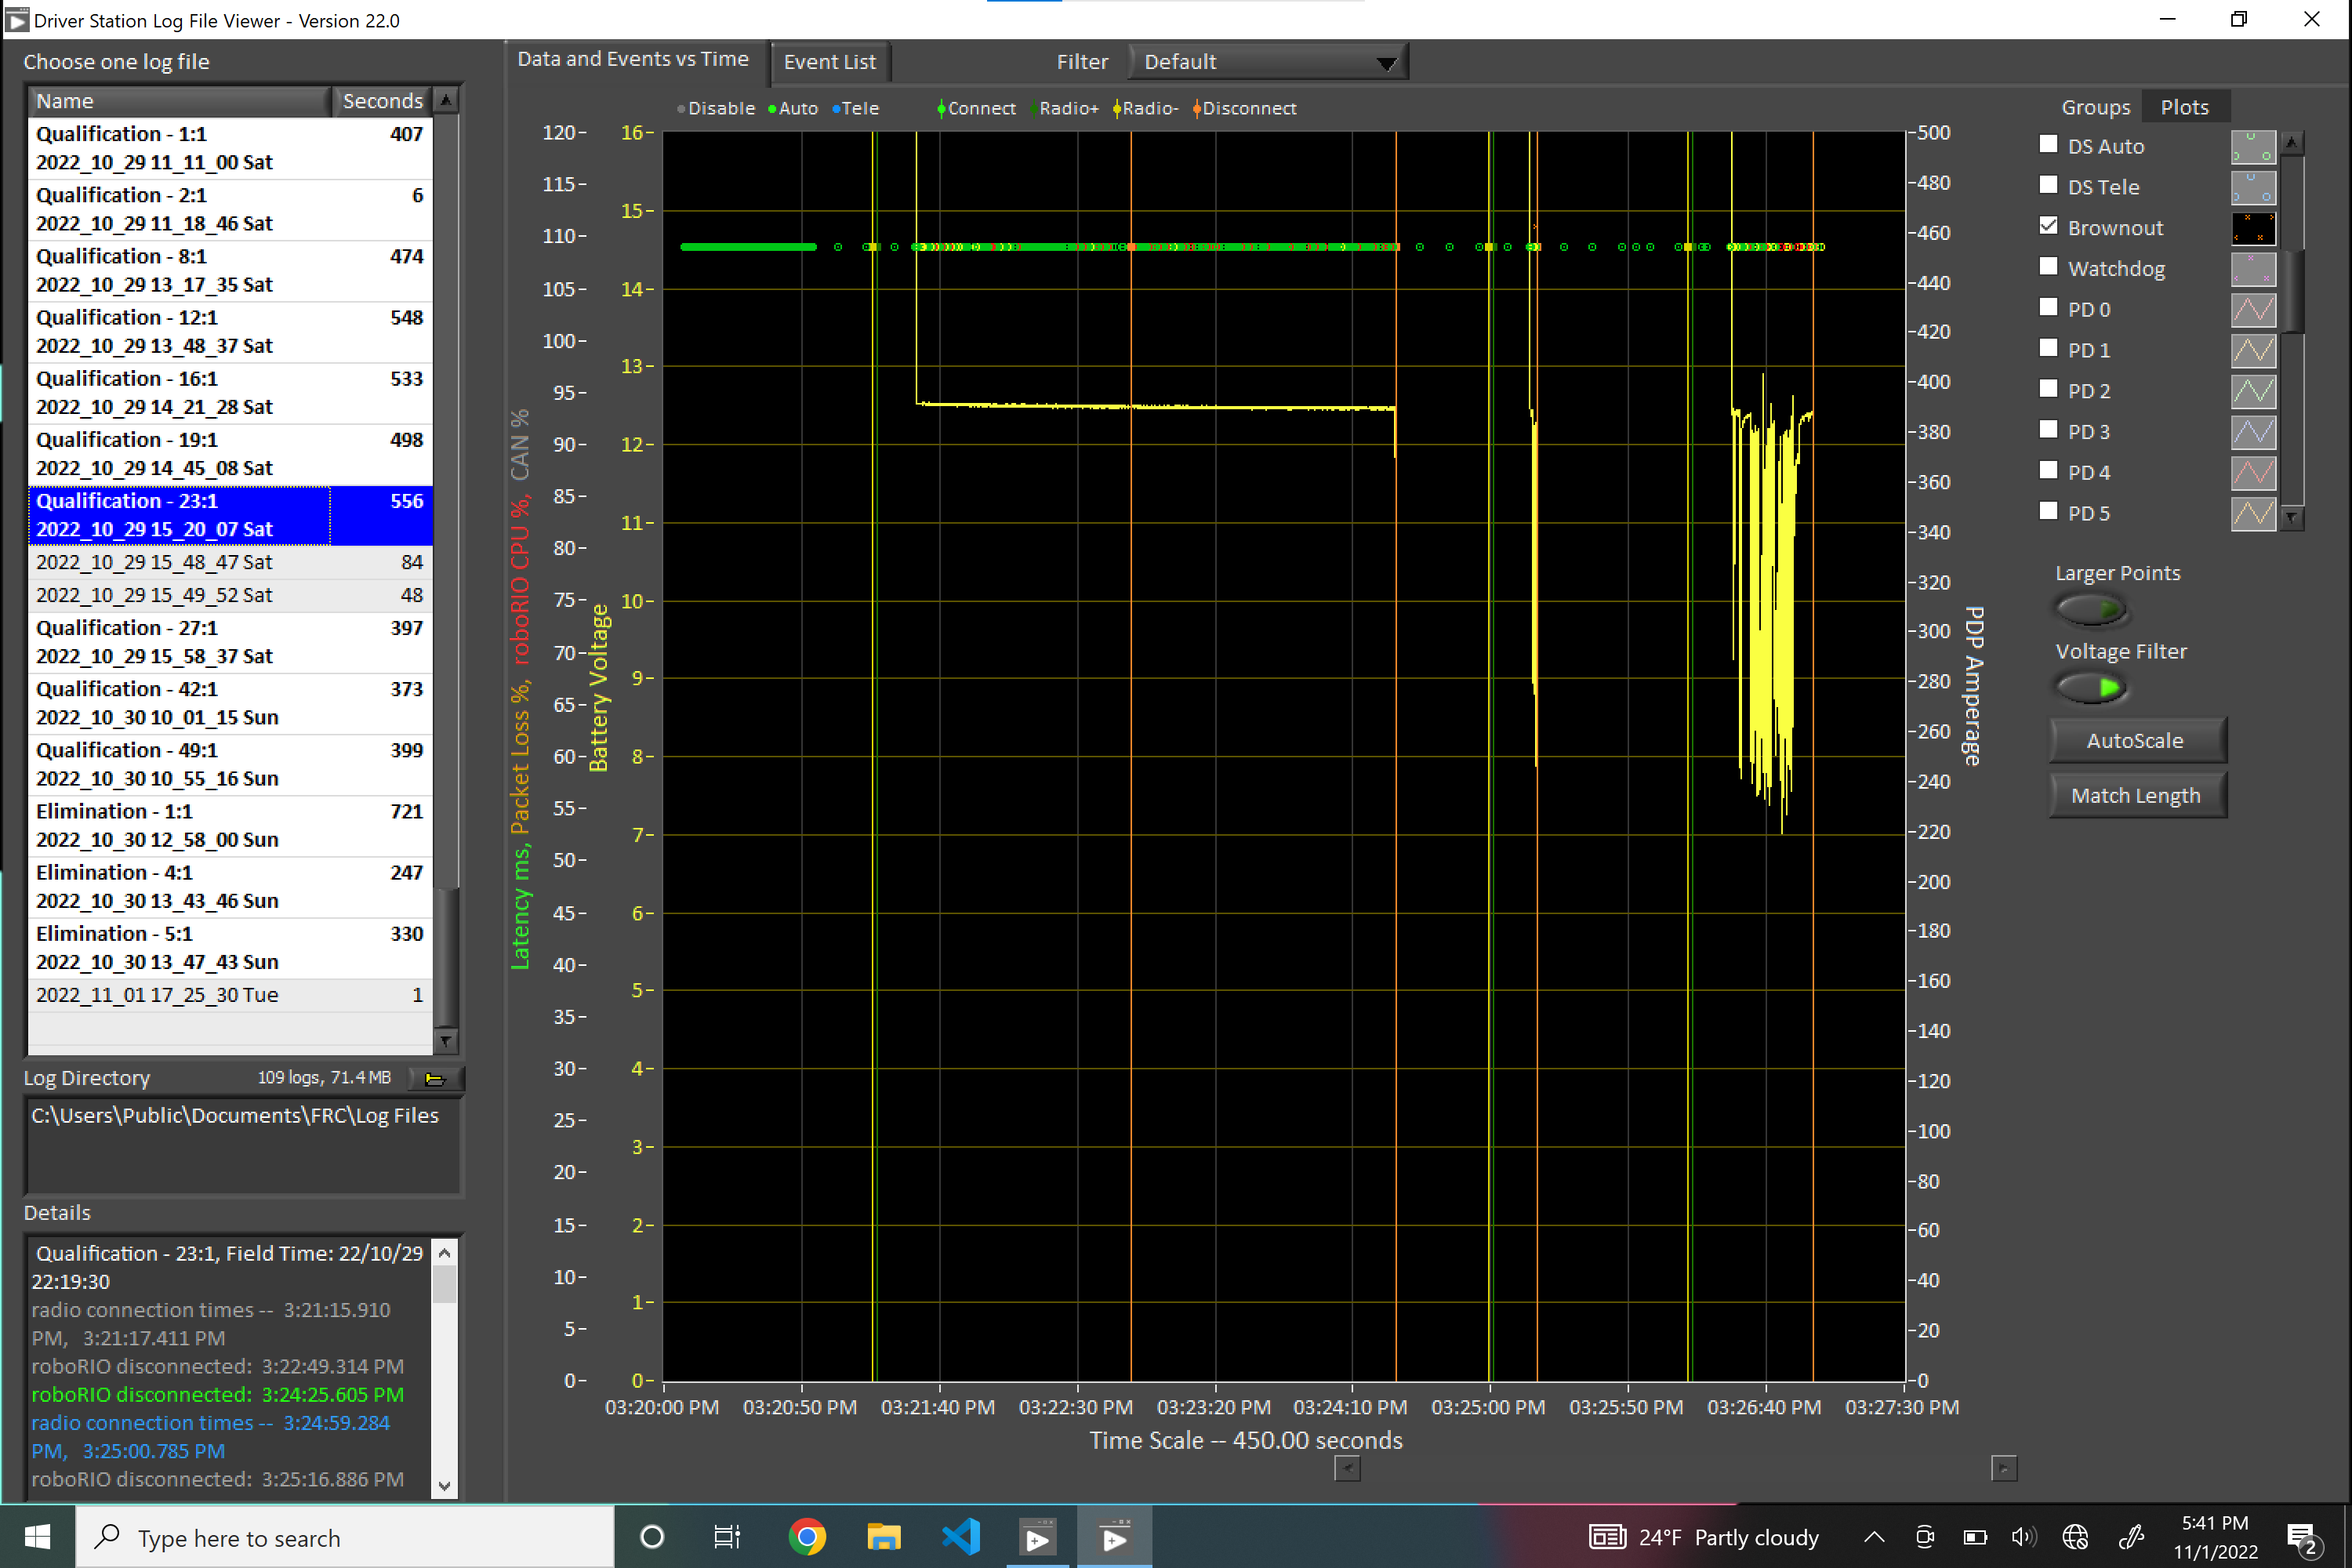Click the PD 2 plot line icon
The width and height of the screenshot is (2352, 1568).
(x=2253, y=391)
